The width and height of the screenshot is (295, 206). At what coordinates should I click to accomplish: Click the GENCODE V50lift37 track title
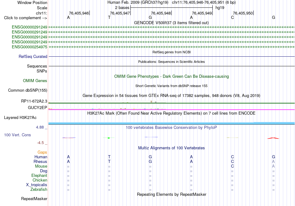coord(171,23)
